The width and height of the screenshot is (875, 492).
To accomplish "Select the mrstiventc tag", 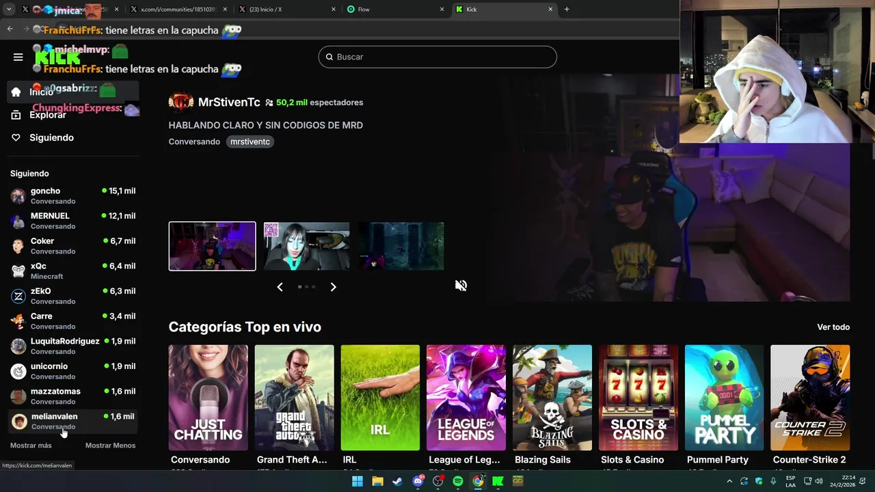I will tap(250, 141).
